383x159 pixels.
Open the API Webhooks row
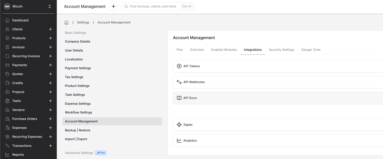click(x=194, y=82)
